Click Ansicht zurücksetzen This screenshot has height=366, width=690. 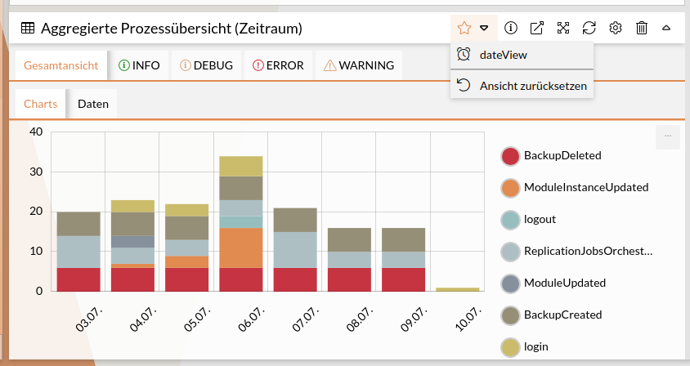532,85
